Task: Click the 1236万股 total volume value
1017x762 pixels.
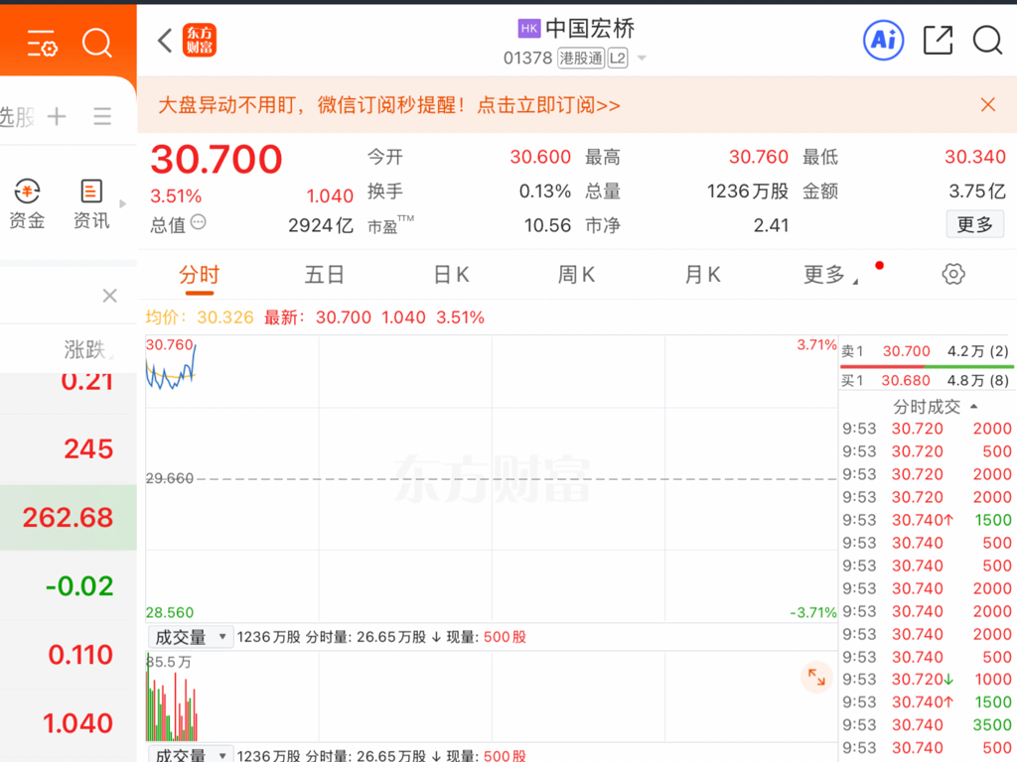Action: pos(747,191)
